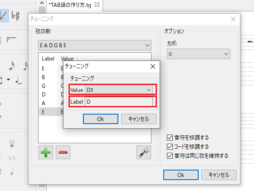Open the E A D G B E preset dropdown
Image resolution: width=254 pixels, height=191 pixels.
pos(95,45)
